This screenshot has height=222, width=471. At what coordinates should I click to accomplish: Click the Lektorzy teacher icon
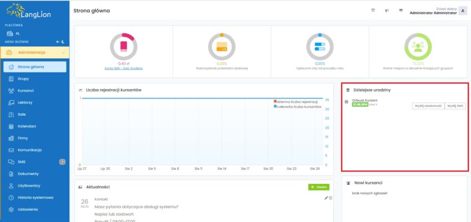[x=12, y=102]
